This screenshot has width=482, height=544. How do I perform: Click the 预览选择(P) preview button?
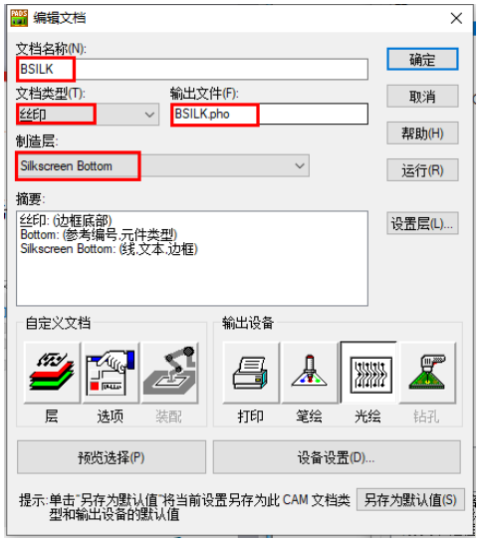pyautogui.click(x=112, y=457)
